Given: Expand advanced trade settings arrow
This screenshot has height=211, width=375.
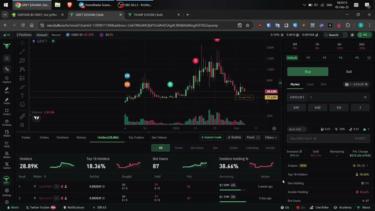Looking at the screenshot, I should click(x=369, y=129).
